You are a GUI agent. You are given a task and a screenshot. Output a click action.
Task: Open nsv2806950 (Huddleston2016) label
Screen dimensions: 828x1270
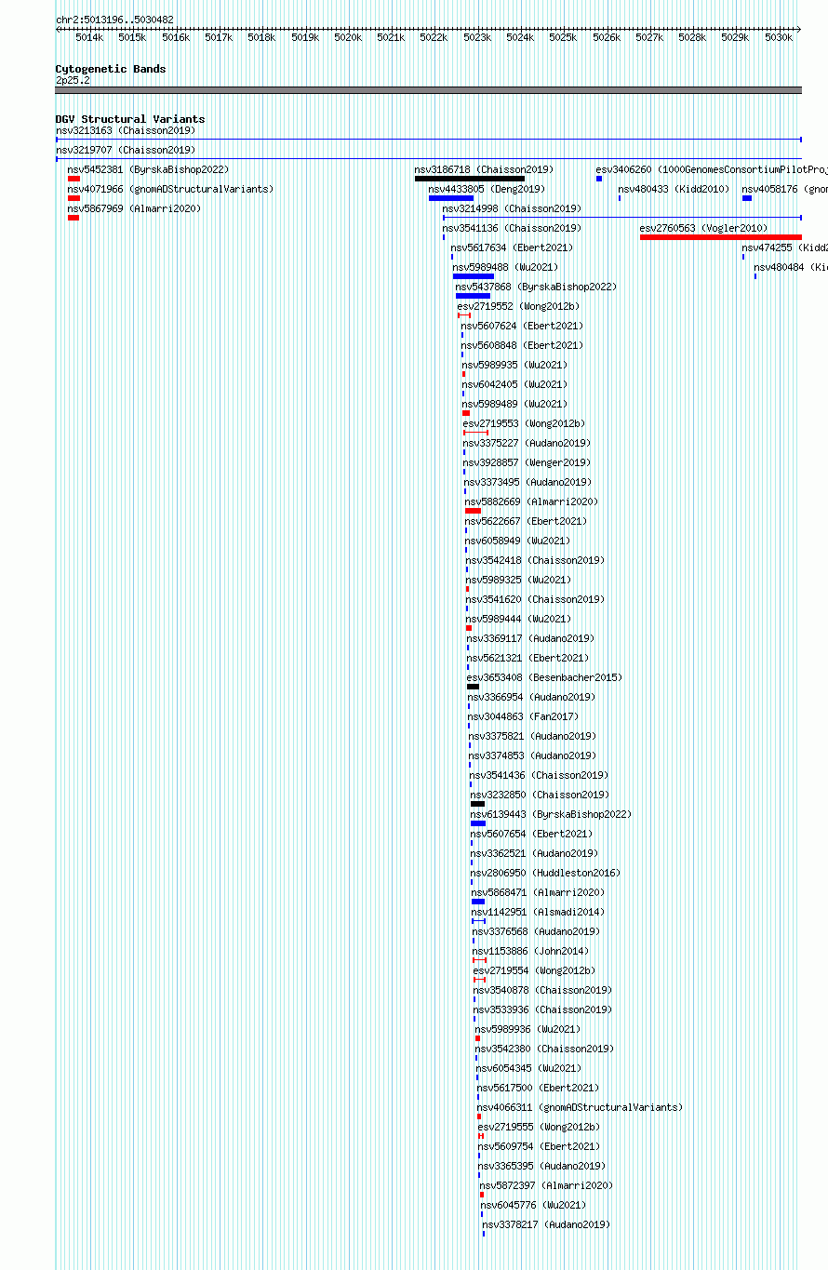(545, 873)
